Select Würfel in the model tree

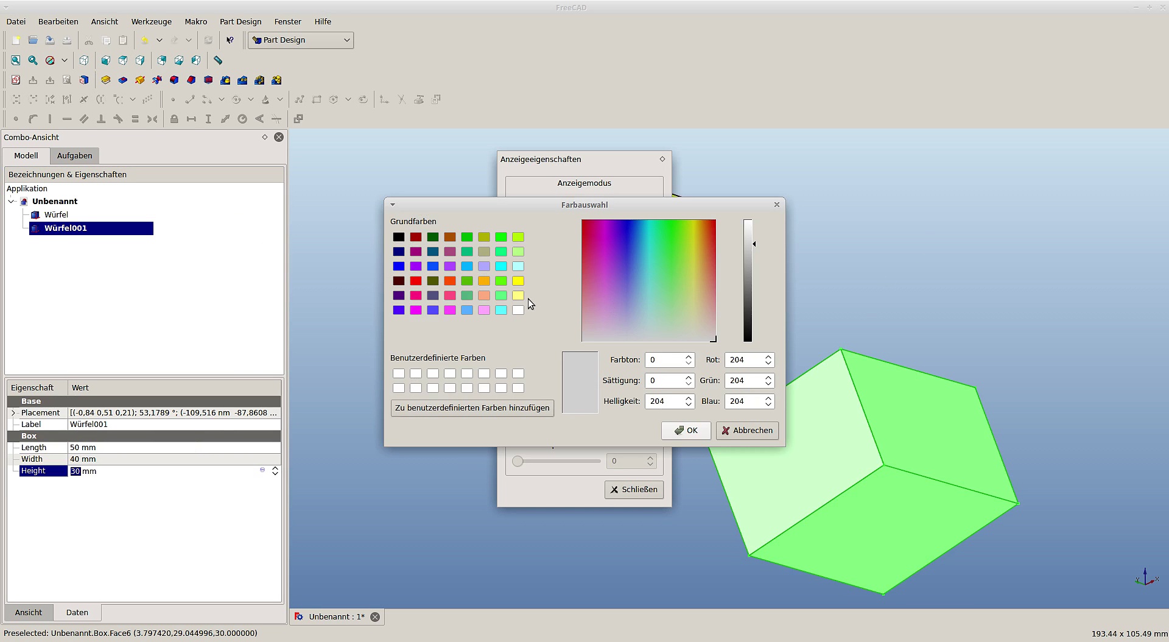tap(56, 215)
